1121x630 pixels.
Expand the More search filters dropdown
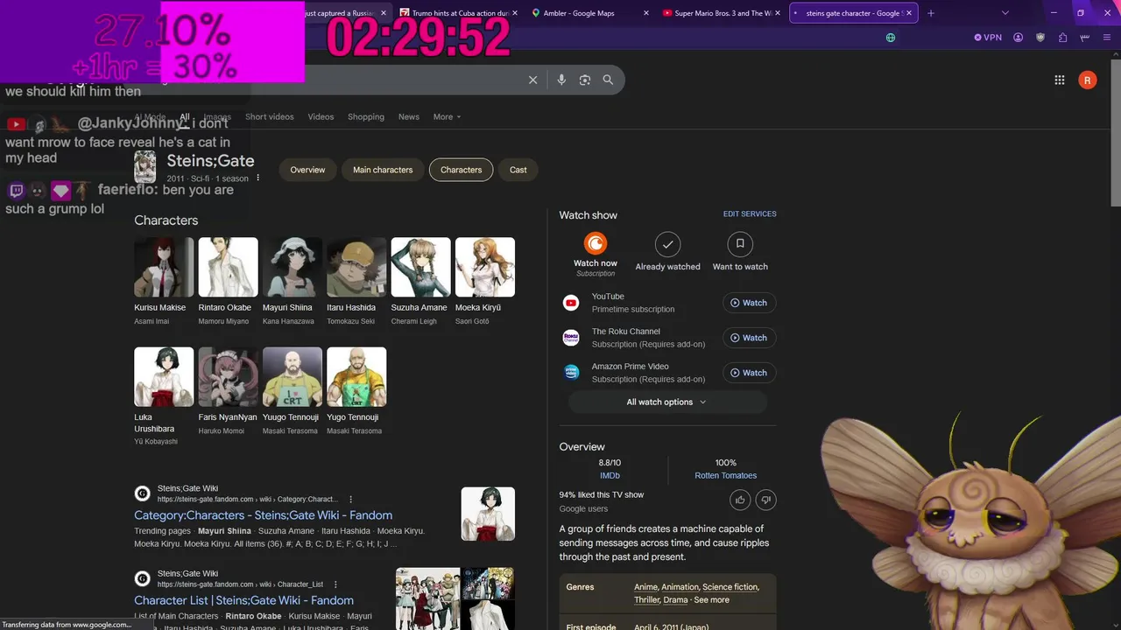point(447,116)
